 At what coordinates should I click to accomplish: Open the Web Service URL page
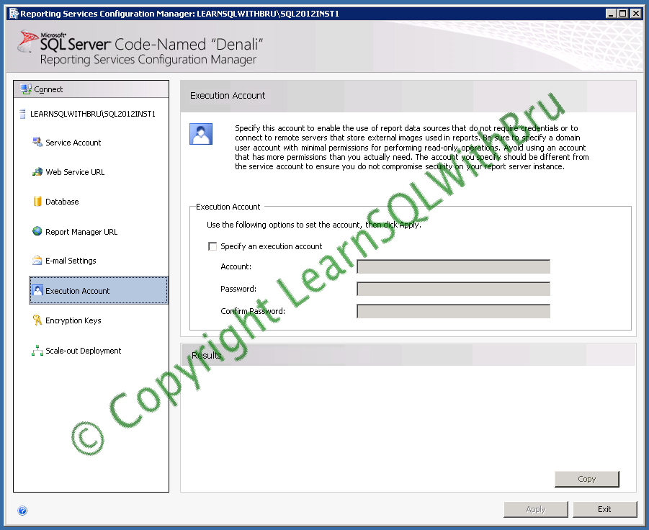[75, 172]
